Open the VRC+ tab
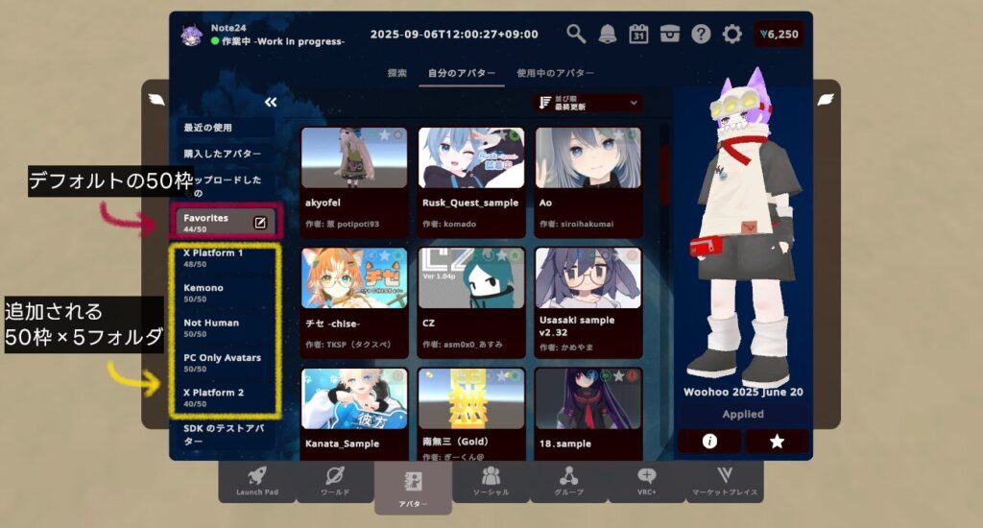Viewport: 983px width, 528px height. [x=646, y=482]
